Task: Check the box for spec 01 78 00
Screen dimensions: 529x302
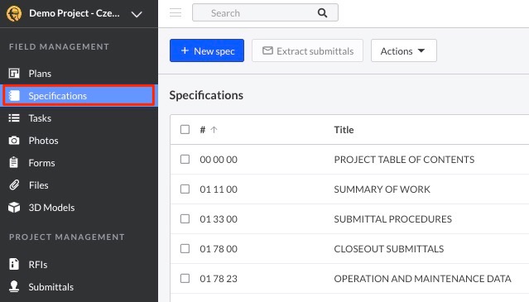Action: (185, 248)
